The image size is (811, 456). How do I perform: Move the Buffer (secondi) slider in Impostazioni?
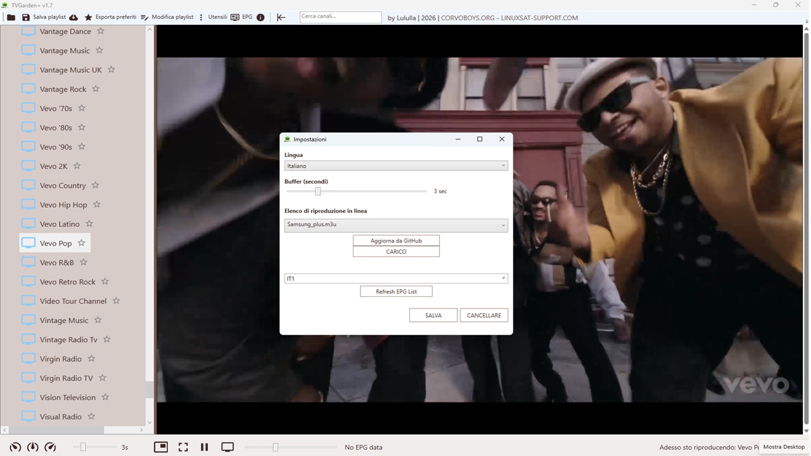(x=318, y=191)
